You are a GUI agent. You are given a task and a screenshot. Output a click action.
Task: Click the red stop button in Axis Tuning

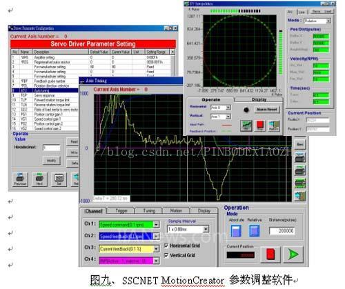coord(270,255)
